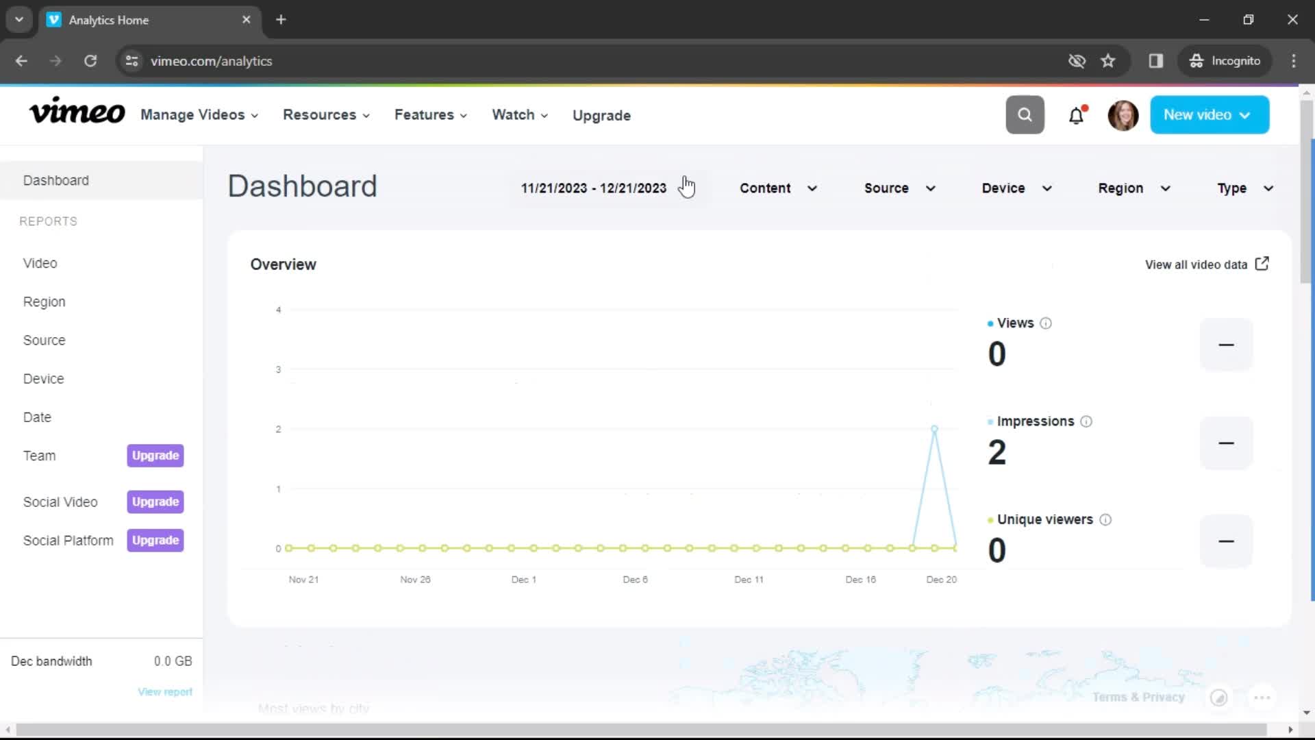The image size is (1315, 740).
Task: Open the View report bandwidth link
Action: coord(165,692)
